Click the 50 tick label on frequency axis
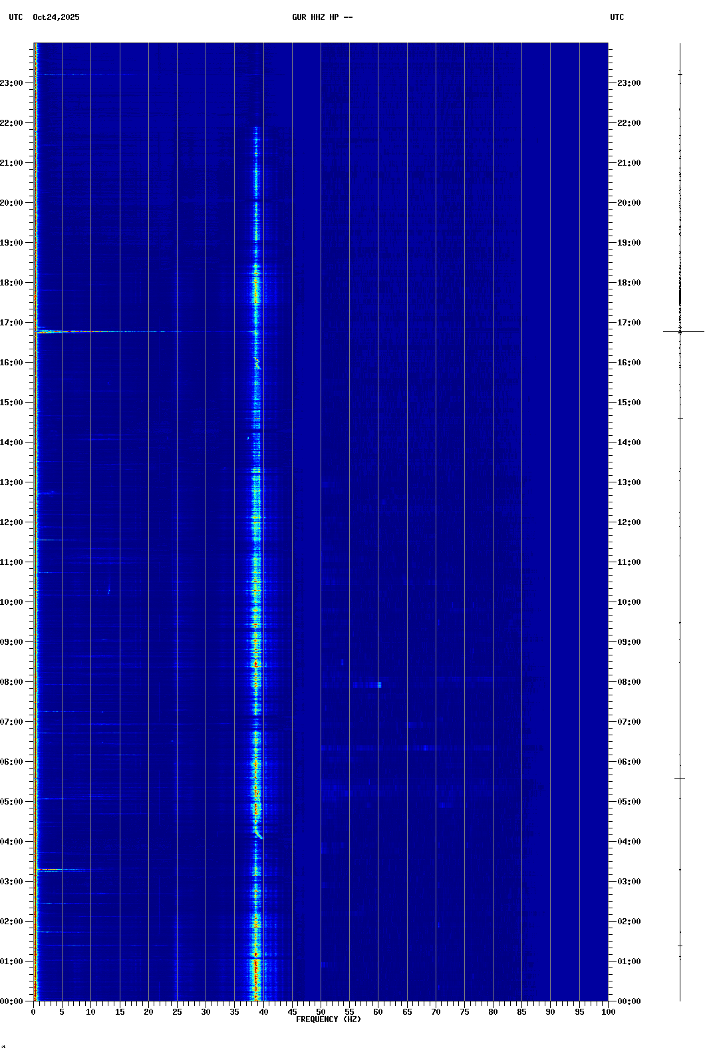The image size is (709, 1054). (321, 1012)
